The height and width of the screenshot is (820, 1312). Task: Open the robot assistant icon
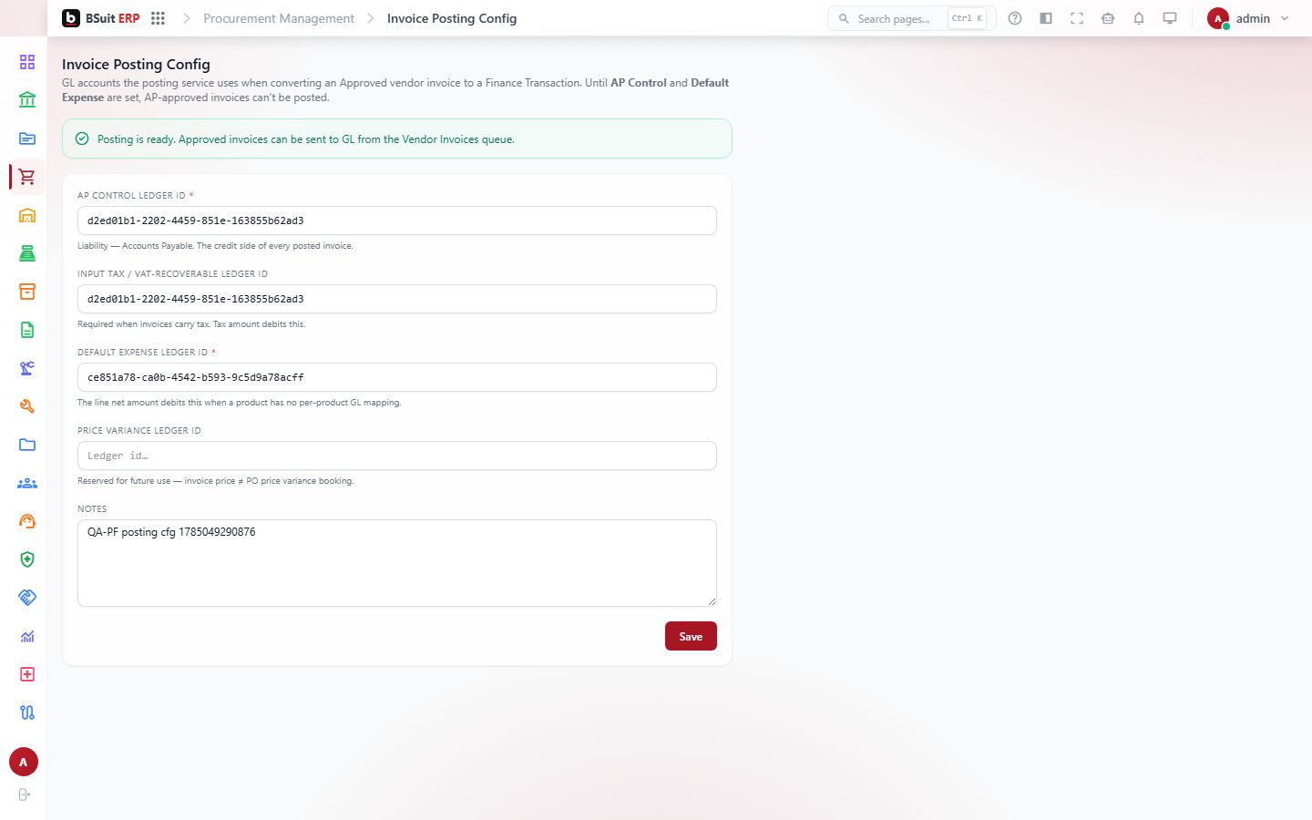point(1108,18)
